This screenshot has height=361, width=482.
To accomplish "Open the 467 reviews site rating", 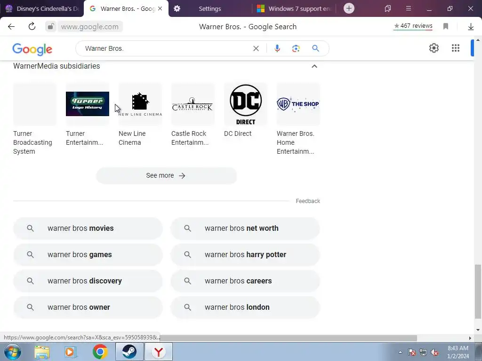I will 413,26.
